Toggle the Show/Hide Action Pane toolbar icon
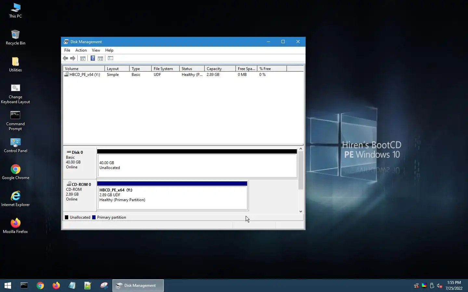The image size is (468, 292). pyautogui.click(x=100, y=58)
